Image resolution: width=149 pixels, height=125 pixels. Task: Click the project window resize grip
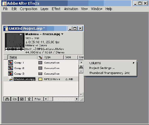pos(81,99)
